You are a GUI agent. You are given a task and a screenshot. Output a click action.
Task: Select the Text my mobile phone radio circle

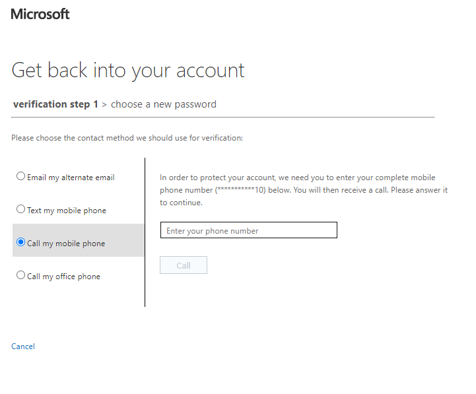click(x=20, y=209)
